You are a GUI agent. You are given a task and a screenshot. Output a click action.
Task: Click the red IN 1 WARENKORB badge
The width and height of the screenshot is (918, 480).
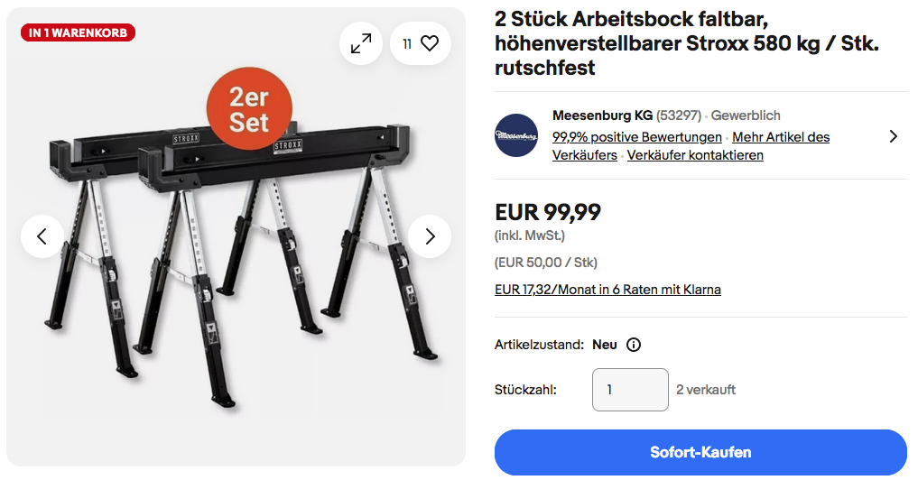[x=78, y=33]
